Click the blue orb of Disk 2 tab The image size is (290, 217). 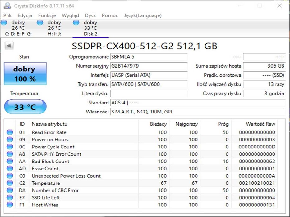[76, 23]
